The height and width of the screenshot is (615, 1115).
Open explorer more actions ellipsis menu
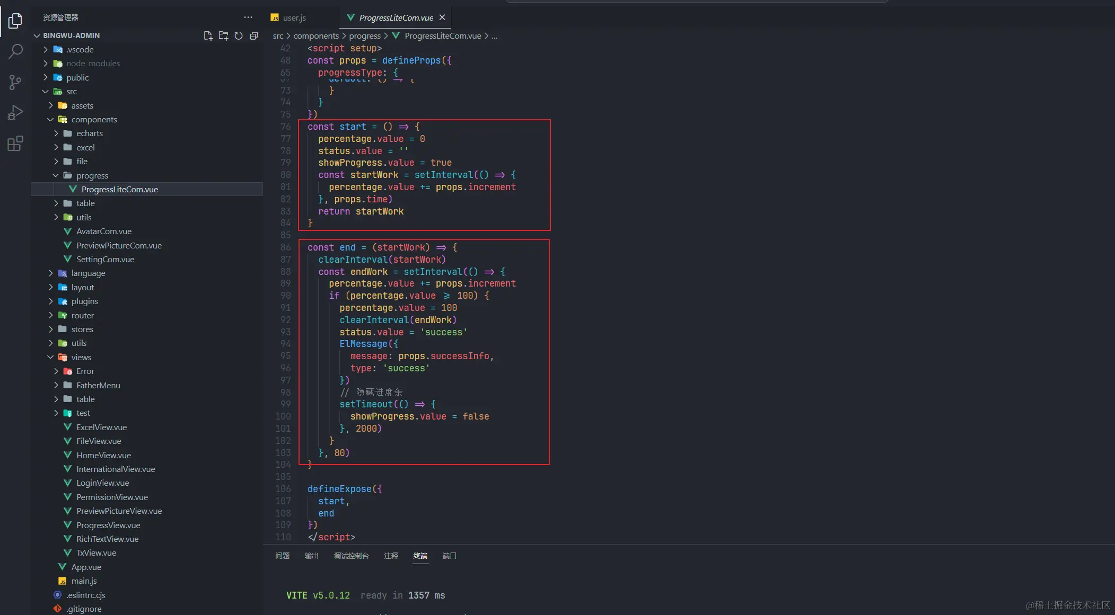click(248, 17)
